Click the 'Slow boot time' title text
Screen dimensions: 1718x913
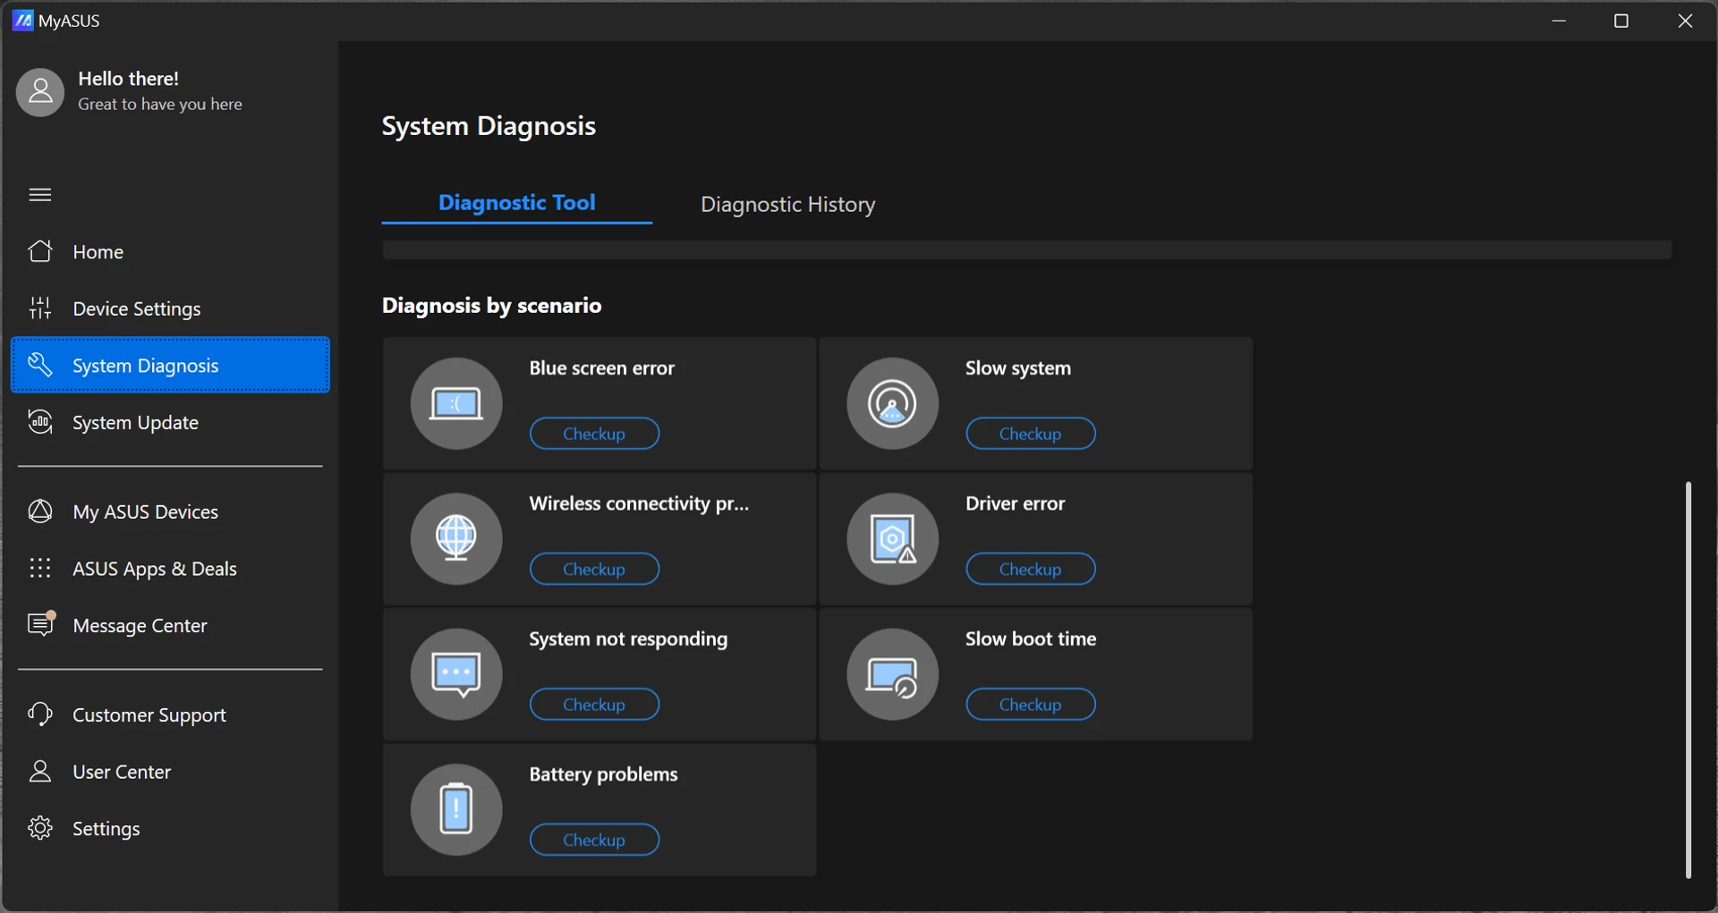click(x=1031, y=638)
